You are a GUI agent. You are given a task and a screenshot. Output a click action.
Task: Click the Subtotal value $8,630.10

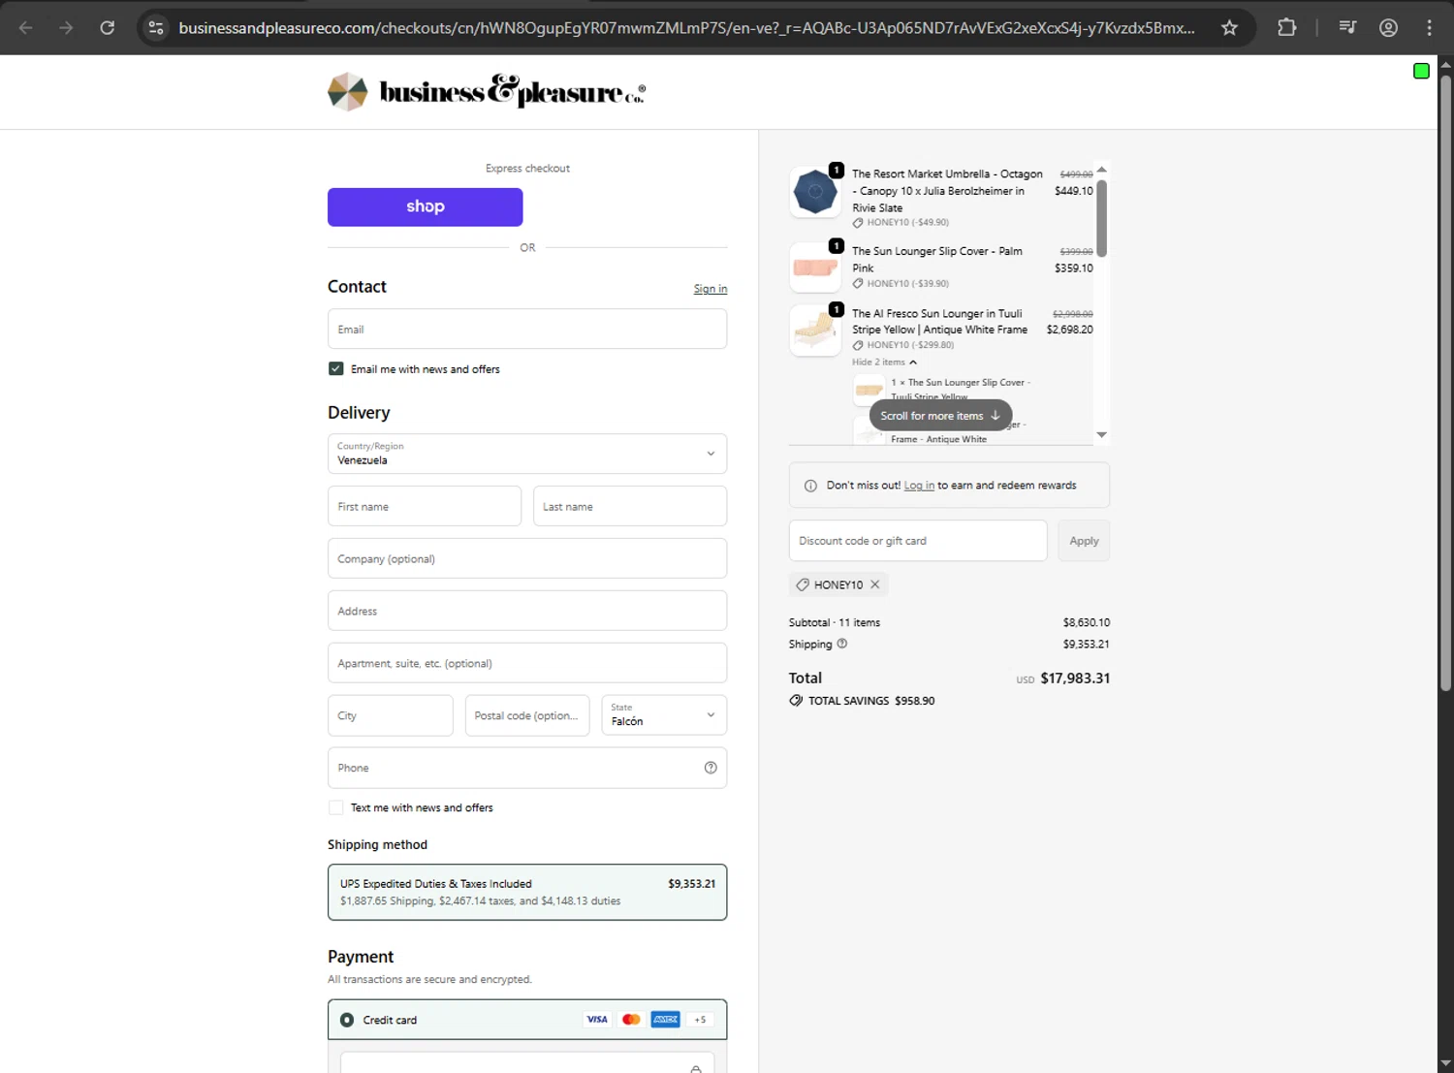pos(1087,622)
